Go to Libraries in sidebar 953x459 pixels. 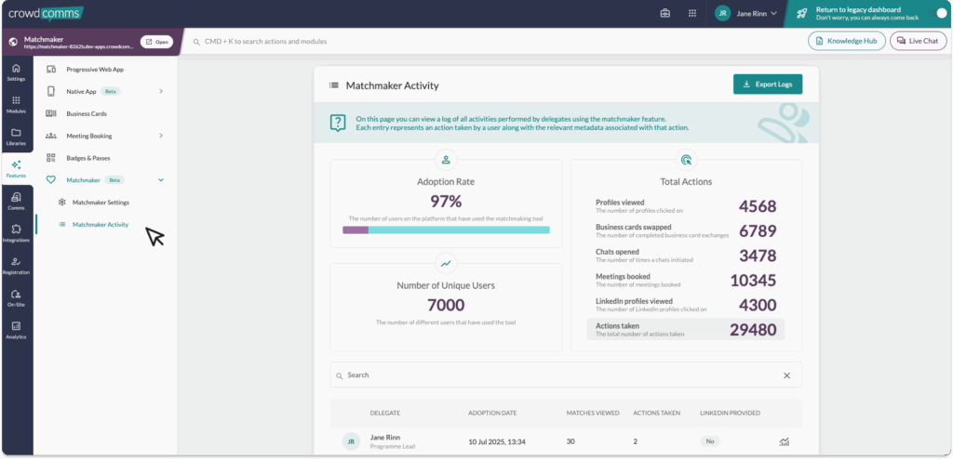pyautogui.click(x=16, y=137)
